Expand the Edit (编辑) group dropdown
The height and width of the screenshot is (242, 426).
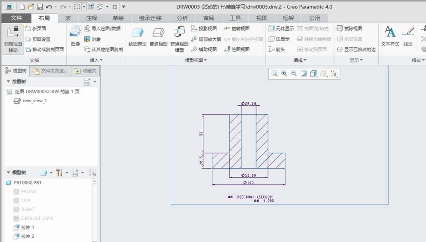point(299,60)
